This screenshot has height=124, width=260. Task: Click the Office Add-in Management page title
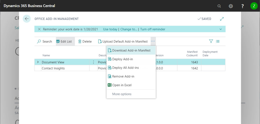(57, 19)
